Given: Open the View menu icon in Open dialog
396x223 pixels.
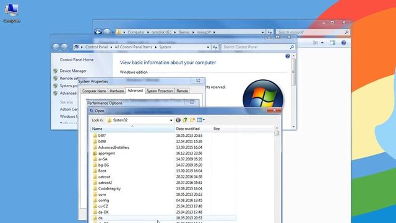Looking at the screenshot, I should pos(199,120).
